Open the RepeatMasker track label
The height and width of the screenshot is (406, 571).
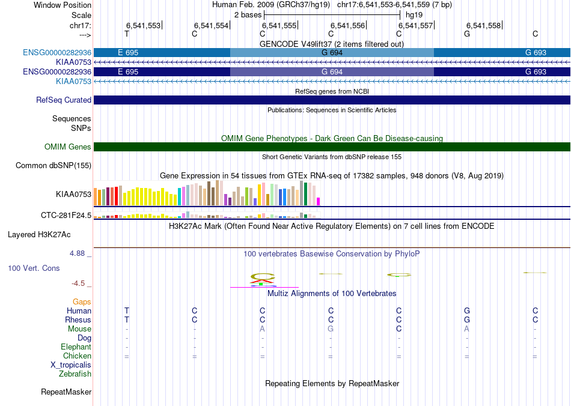point(66,392)
